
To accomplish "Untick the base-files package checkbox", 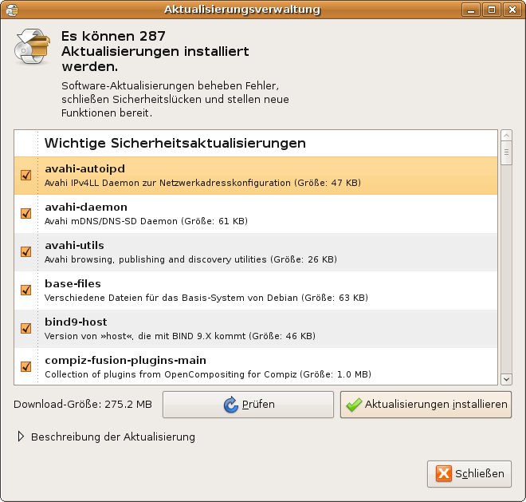I will 26,290.
